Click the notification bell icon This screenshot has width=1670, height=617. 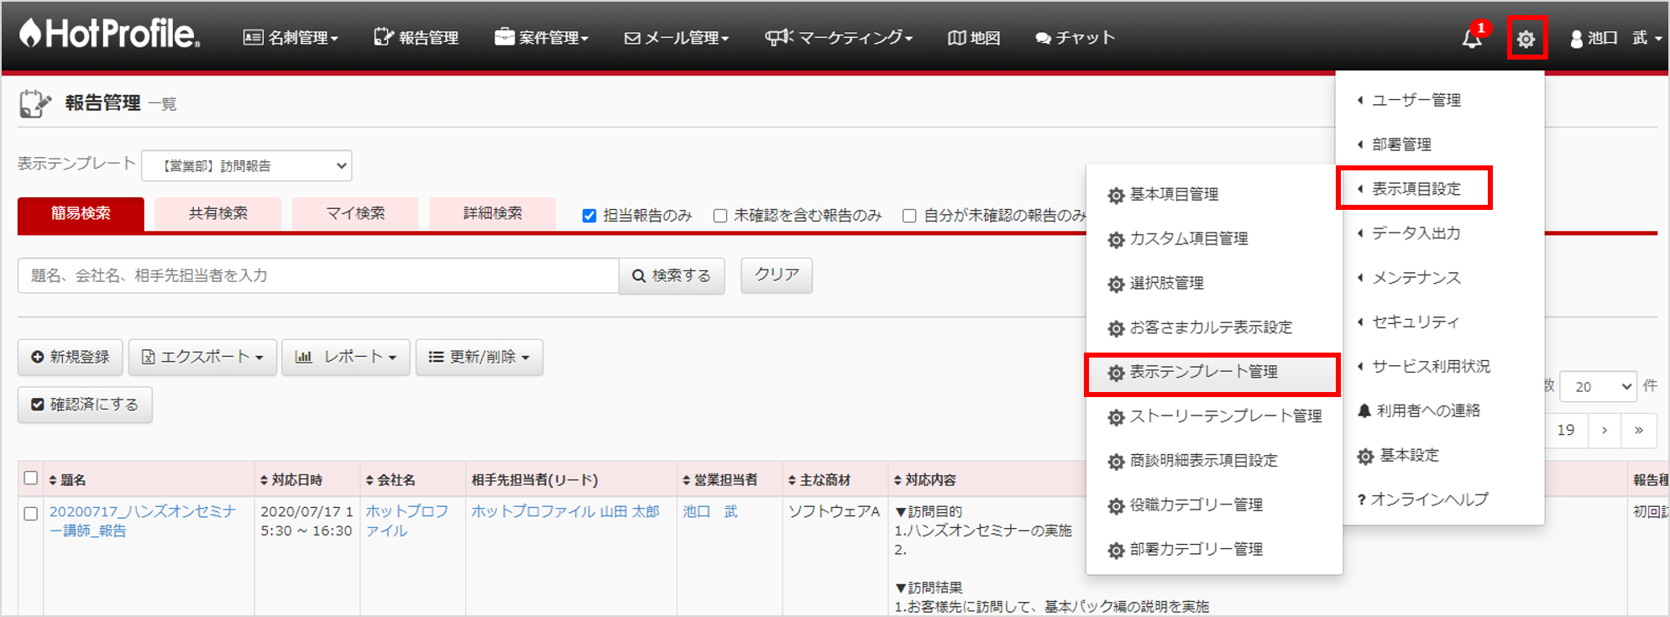1471,39
